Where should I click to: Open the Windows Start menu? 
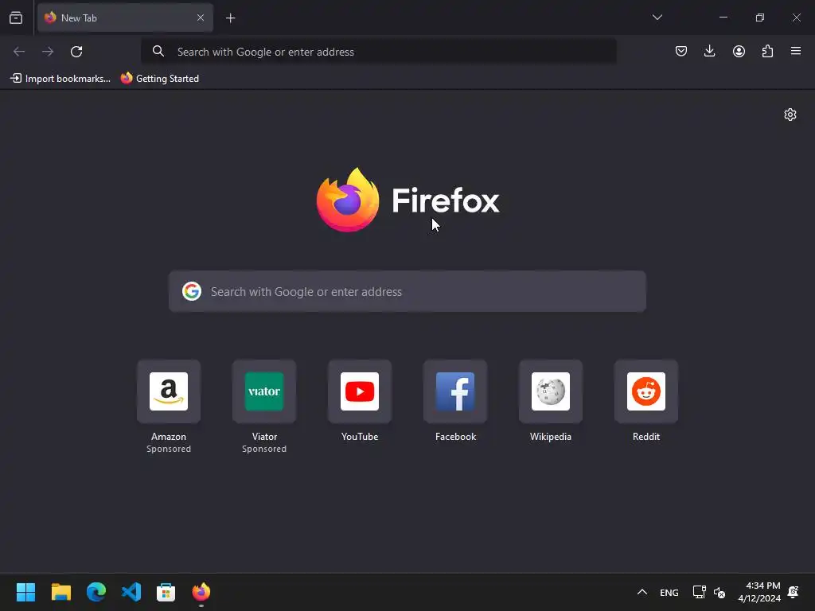pyautogui.click(x=25, y=592)
